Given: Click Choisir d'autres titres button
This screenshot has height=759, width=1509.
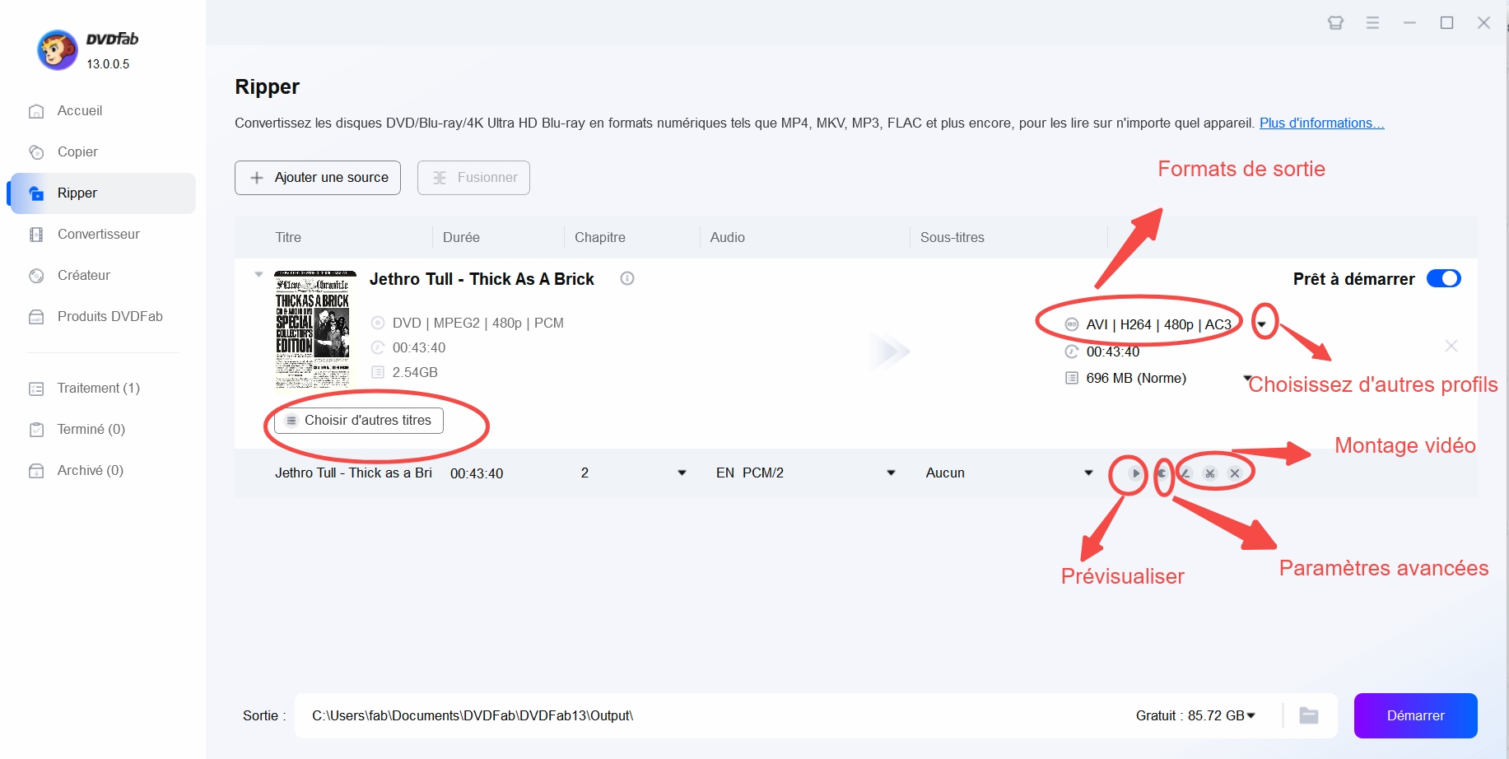Looking at the screenshot, I should [359, 421].
